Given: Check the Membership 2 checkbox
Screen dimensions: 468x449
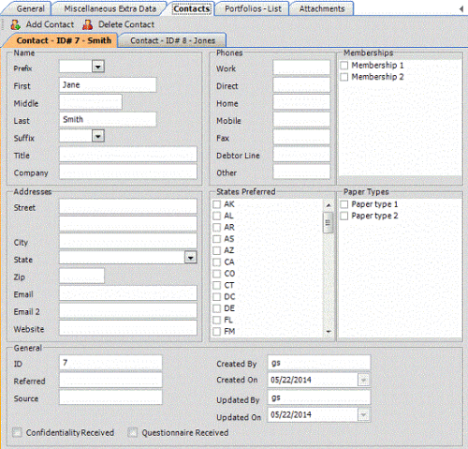Looking at the screenshot, I should click(344, 77).
